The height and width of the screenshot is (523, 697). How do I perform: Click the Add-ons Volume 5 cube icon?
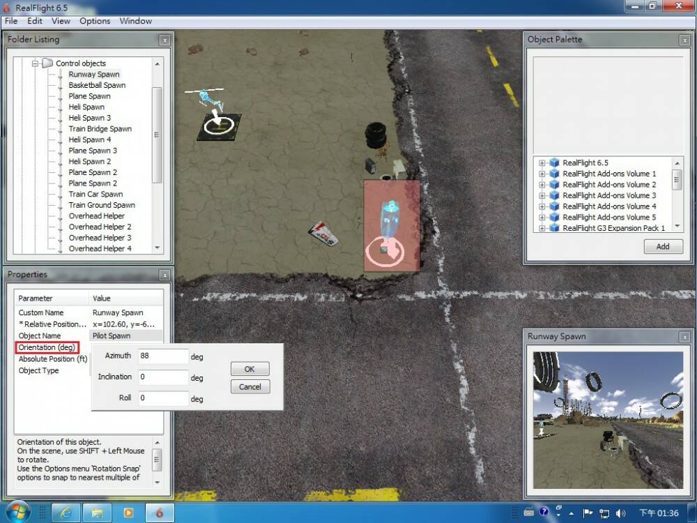coord(554,218)
